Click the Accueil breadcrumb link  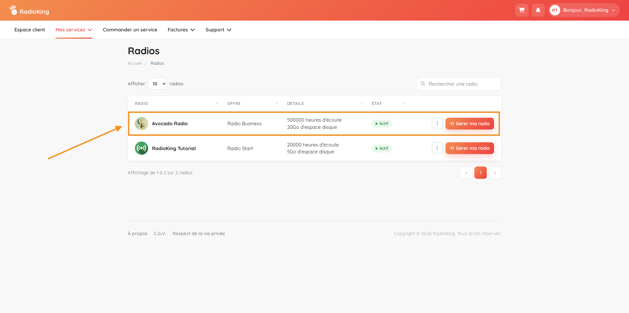pos(135,63)
